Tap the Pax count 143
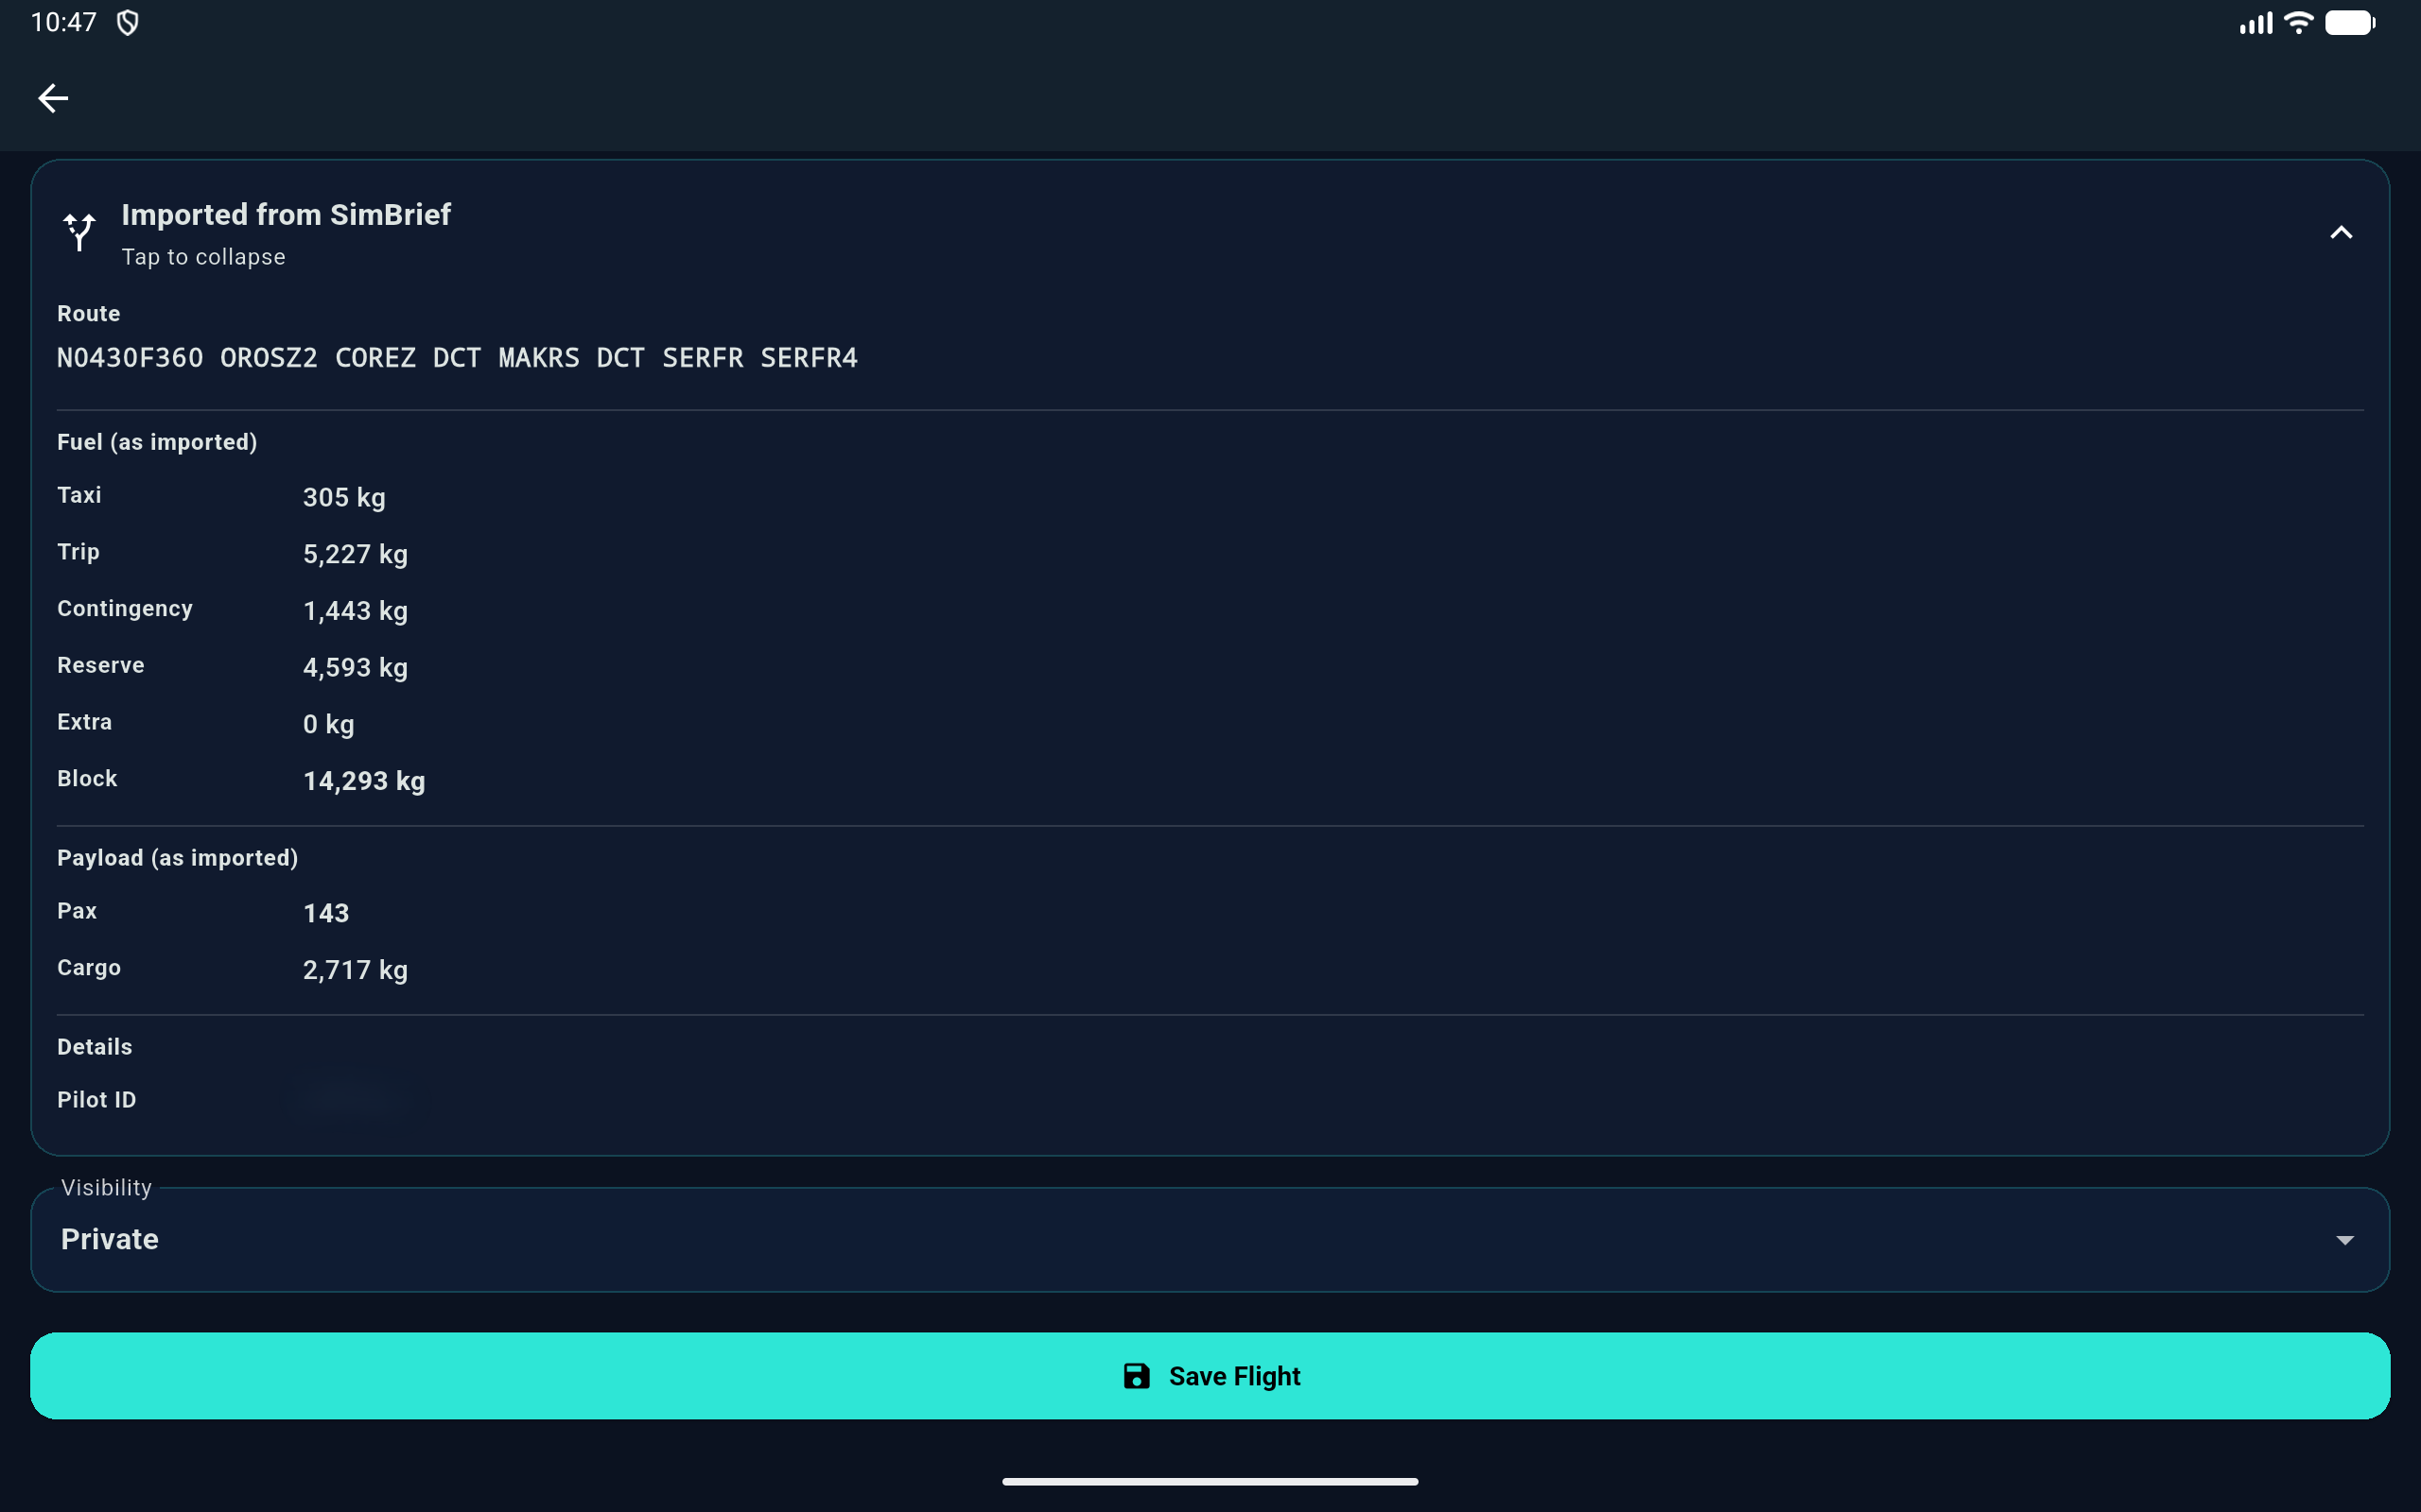 click(x=326, y=913)
